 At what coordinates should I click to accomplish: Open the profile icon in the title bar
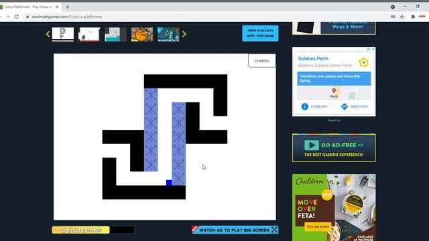click(x=393, y=7)
